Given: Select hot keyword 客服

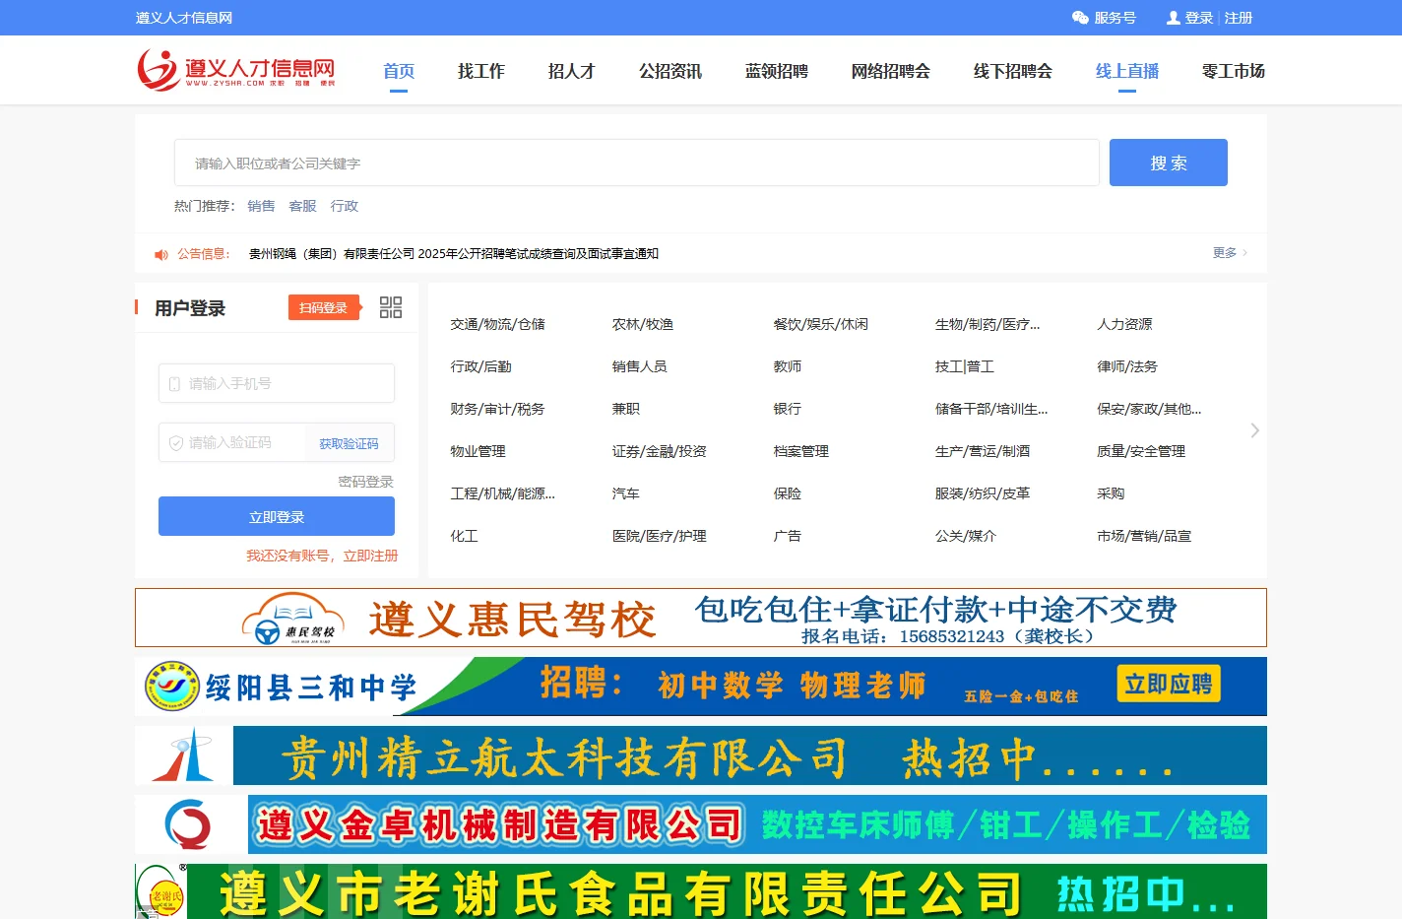Looking at the screenshot, I should (x=302, y=206).
